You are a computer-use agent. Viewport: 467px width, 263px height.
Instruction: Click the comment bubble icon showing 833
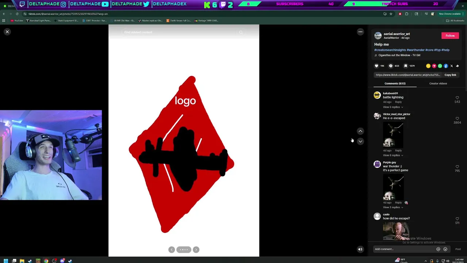point(391,66)
